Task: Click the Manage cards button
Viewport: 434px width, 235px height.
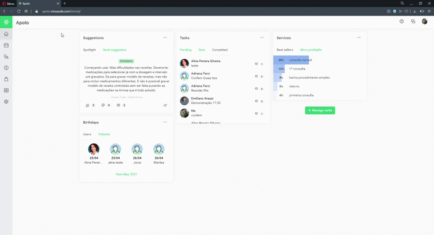Action: (x=320, y=111)
